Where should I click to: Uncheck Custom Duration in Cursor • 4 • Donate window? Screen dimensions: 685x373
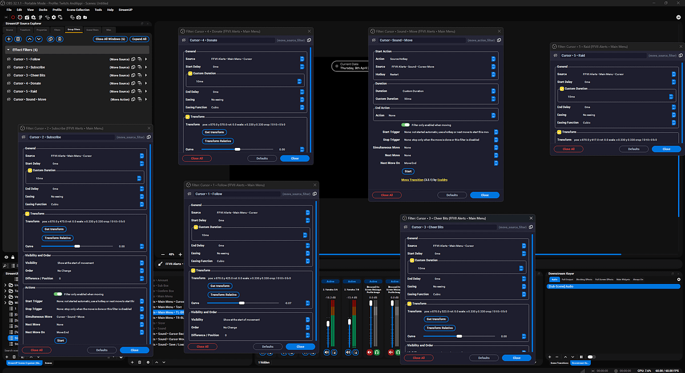click(x=190, y=74)
